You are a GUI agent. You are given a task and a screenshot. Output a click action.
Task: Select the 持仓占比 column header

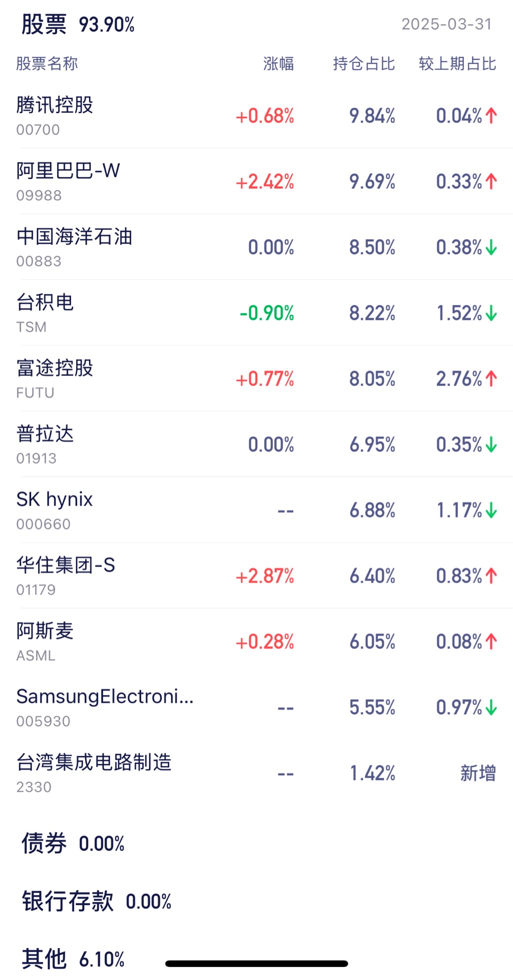point(364,64)
